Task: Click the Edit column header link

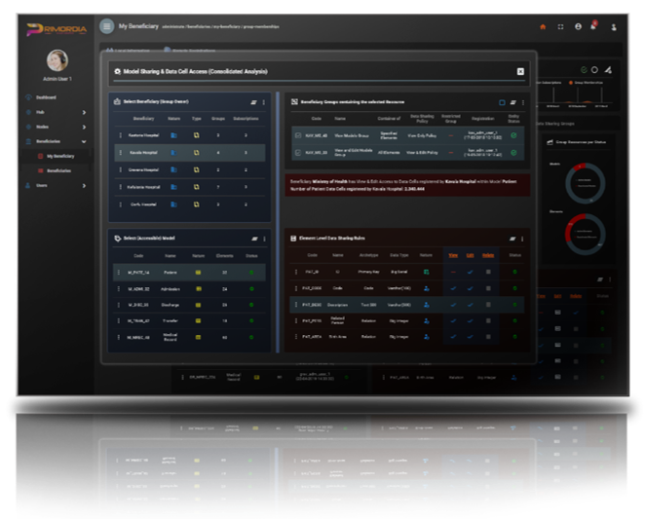Action: coord(470,256)
